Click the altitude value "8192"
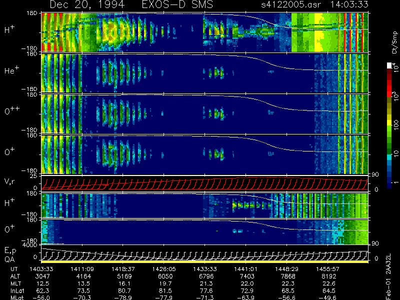 pyautogui.click(x=329, y=276)
